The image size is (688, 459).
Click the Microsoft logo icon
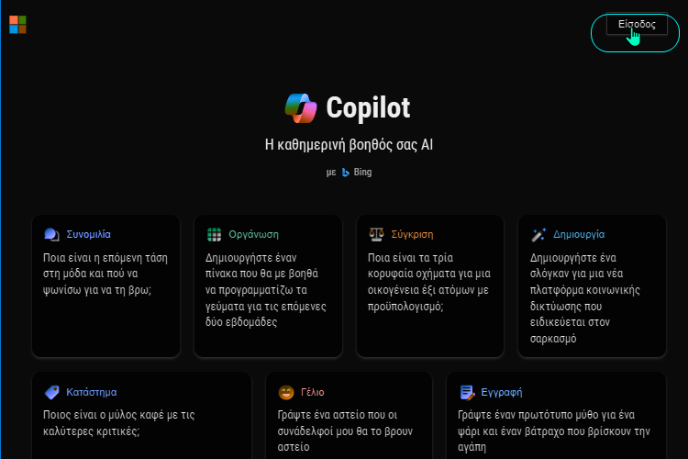click(17, 25)
